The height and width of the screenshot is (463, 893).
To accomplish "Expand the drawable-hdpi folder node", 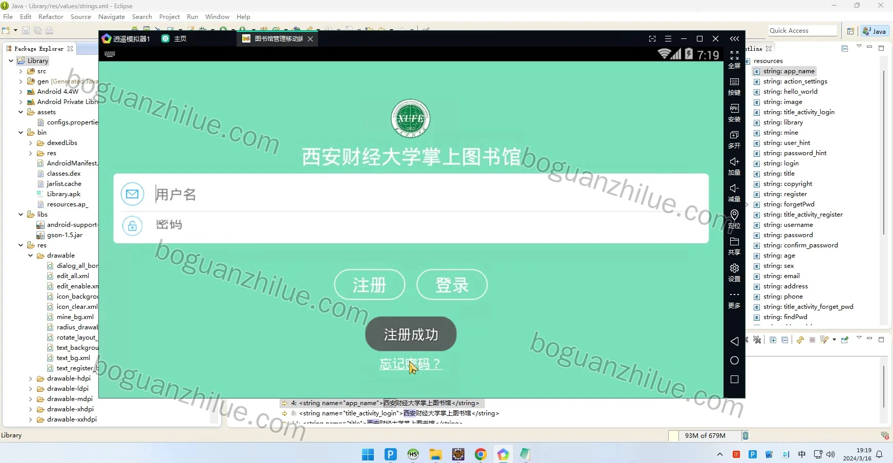I will pyautogui.click(x=30, y=378).
